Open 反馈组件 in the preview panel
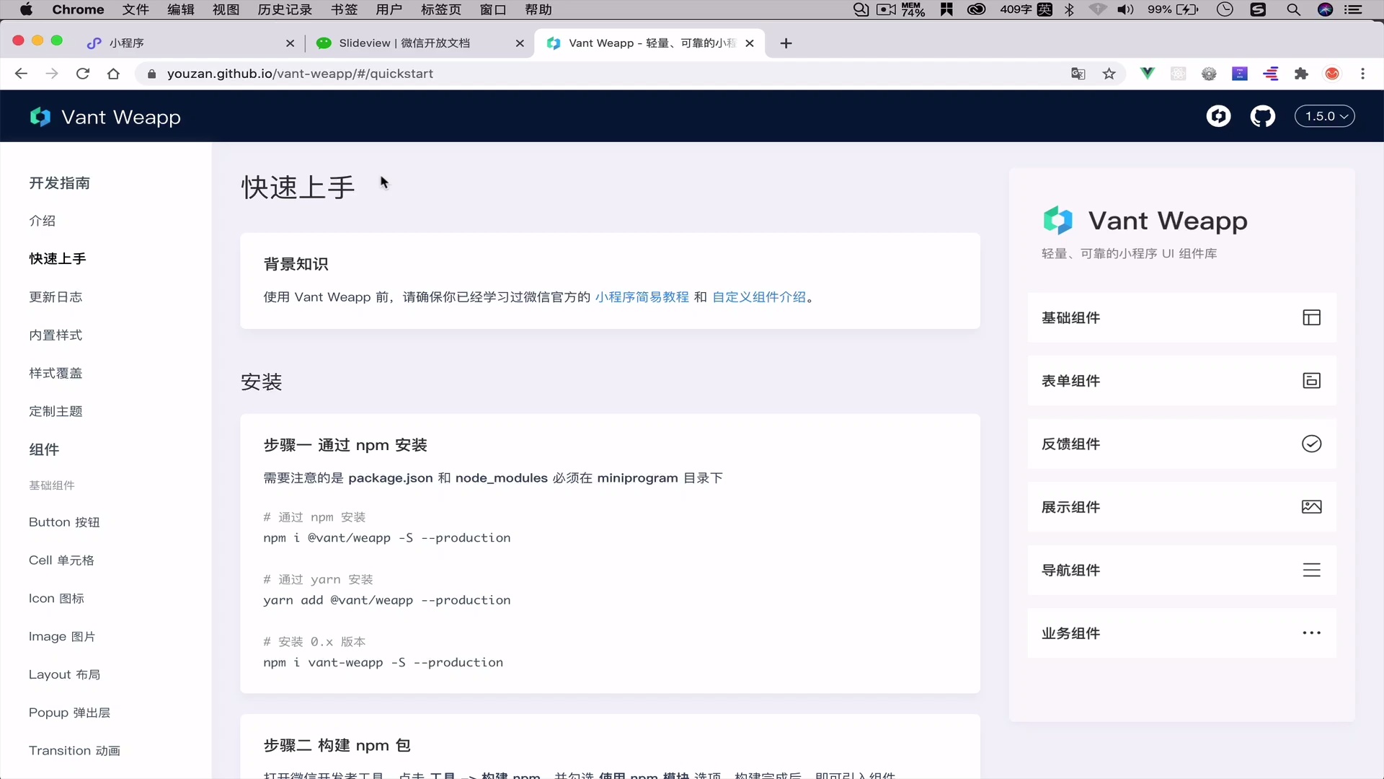Screen dimensions: 1384x779 point(1182,444)
